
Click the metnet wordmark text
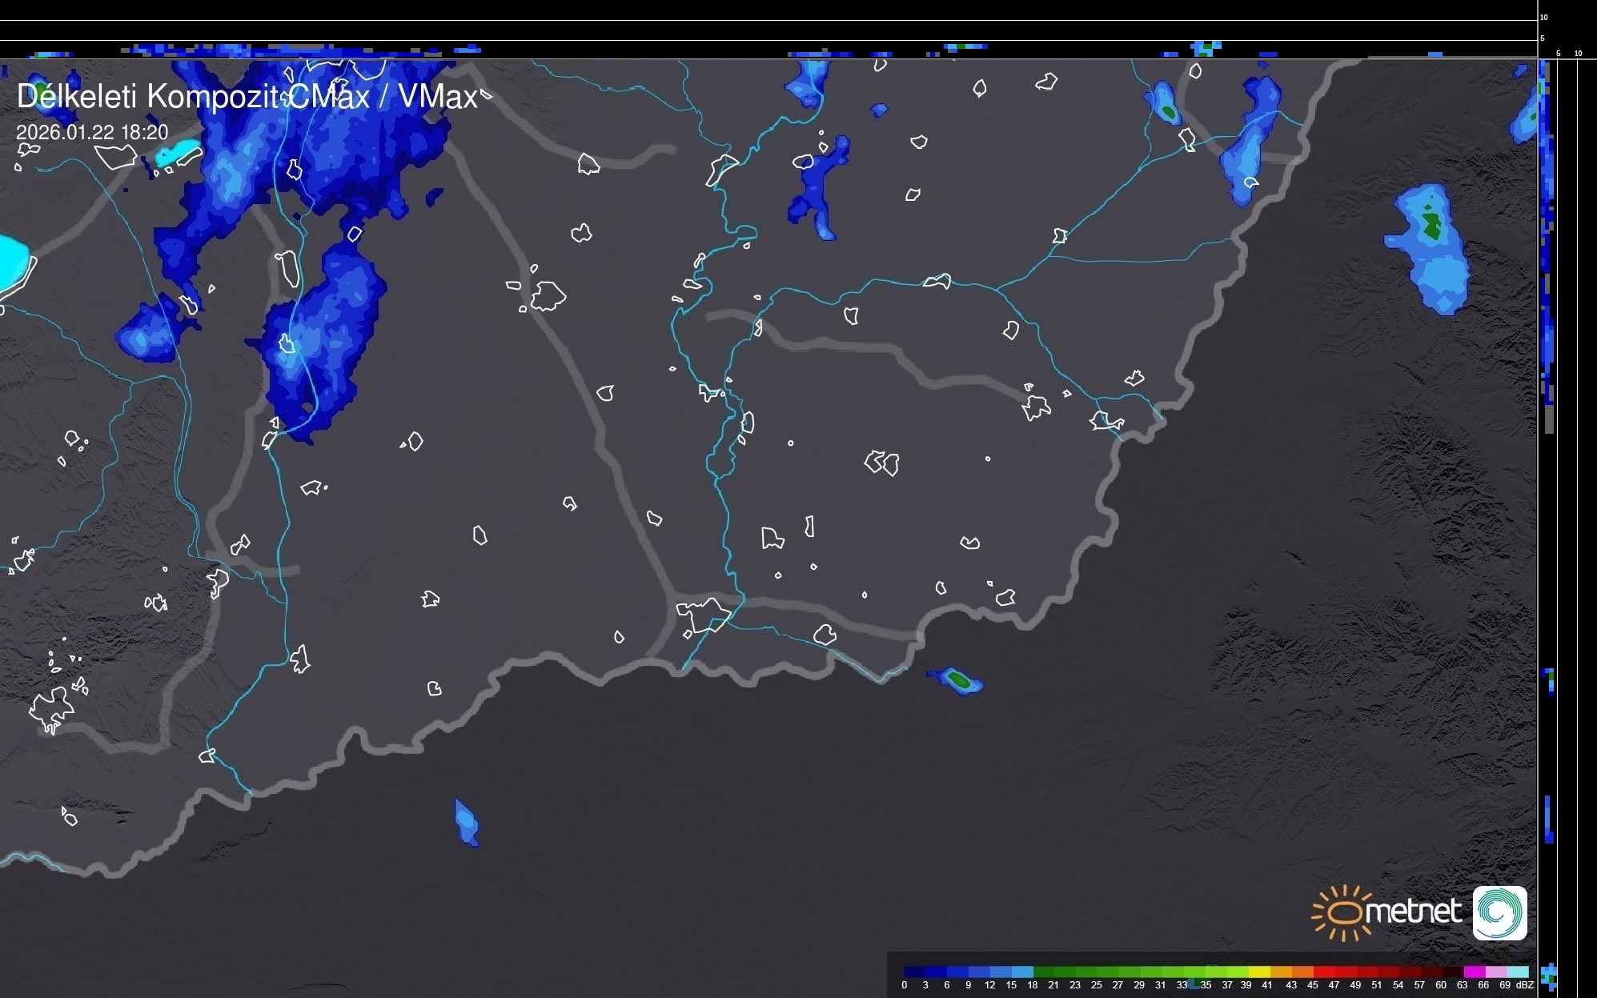coord(1413,912)
